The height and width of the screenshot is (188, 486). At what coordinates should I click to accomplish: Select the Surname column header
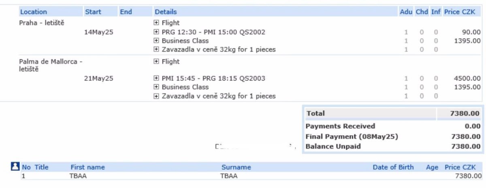tap(236, 167)
